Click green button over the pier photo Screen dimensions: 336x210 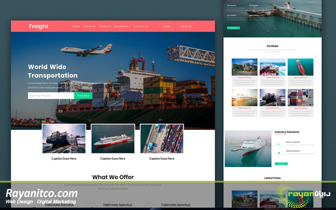233,28
